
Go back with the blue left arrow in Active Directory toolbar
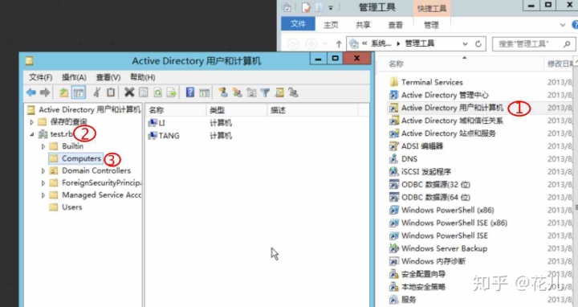tap(31, 92)
